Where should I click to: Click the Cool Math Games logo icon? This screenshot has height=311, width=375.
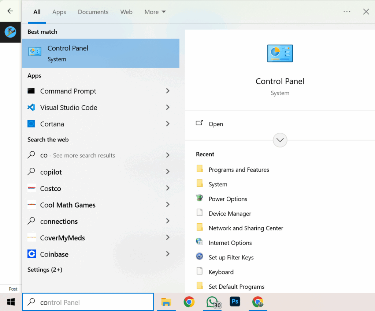pos(31,205)
